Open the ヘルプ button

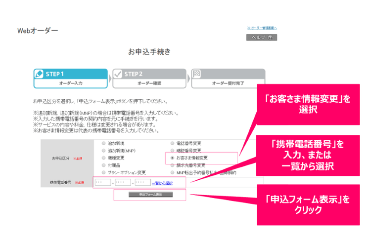coord(262,38)
